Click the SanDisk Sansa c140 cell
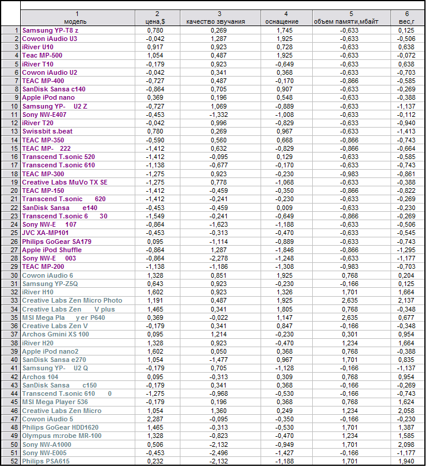Screen dimensions: 438x470 click(x=78, y=90)
